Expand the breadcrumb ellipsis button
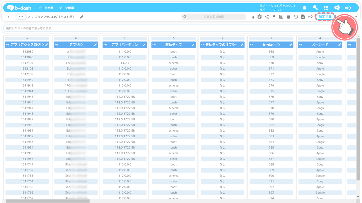362x203 pixels. (x=21, y=17)
